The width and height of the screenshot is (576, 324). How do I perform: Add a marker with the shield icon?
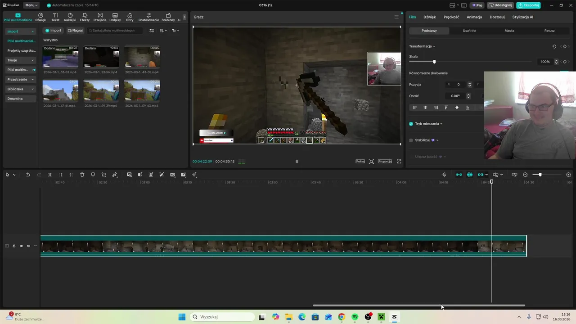[x=93, y=175]
